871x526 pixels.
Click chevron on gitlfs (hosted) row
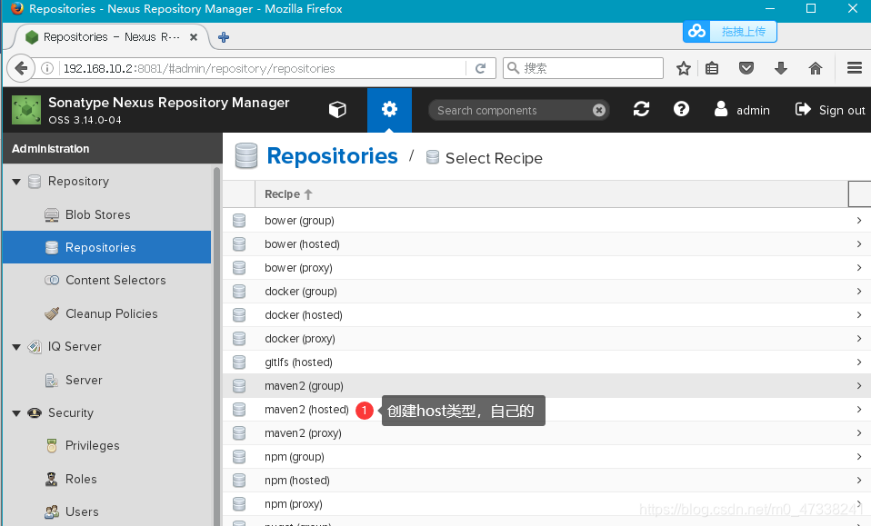(x=859, y=362)
